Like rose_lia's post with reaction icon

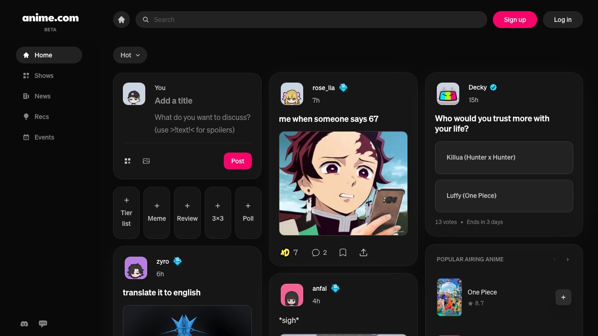[x=285, y=252]
